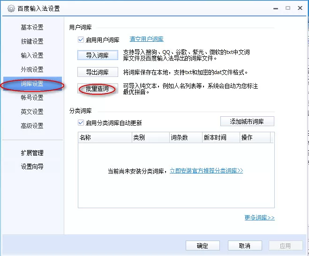Toggle 启用分类词库自动更新 checkbox
Screen dimensions: 309x256
point(81,123)
